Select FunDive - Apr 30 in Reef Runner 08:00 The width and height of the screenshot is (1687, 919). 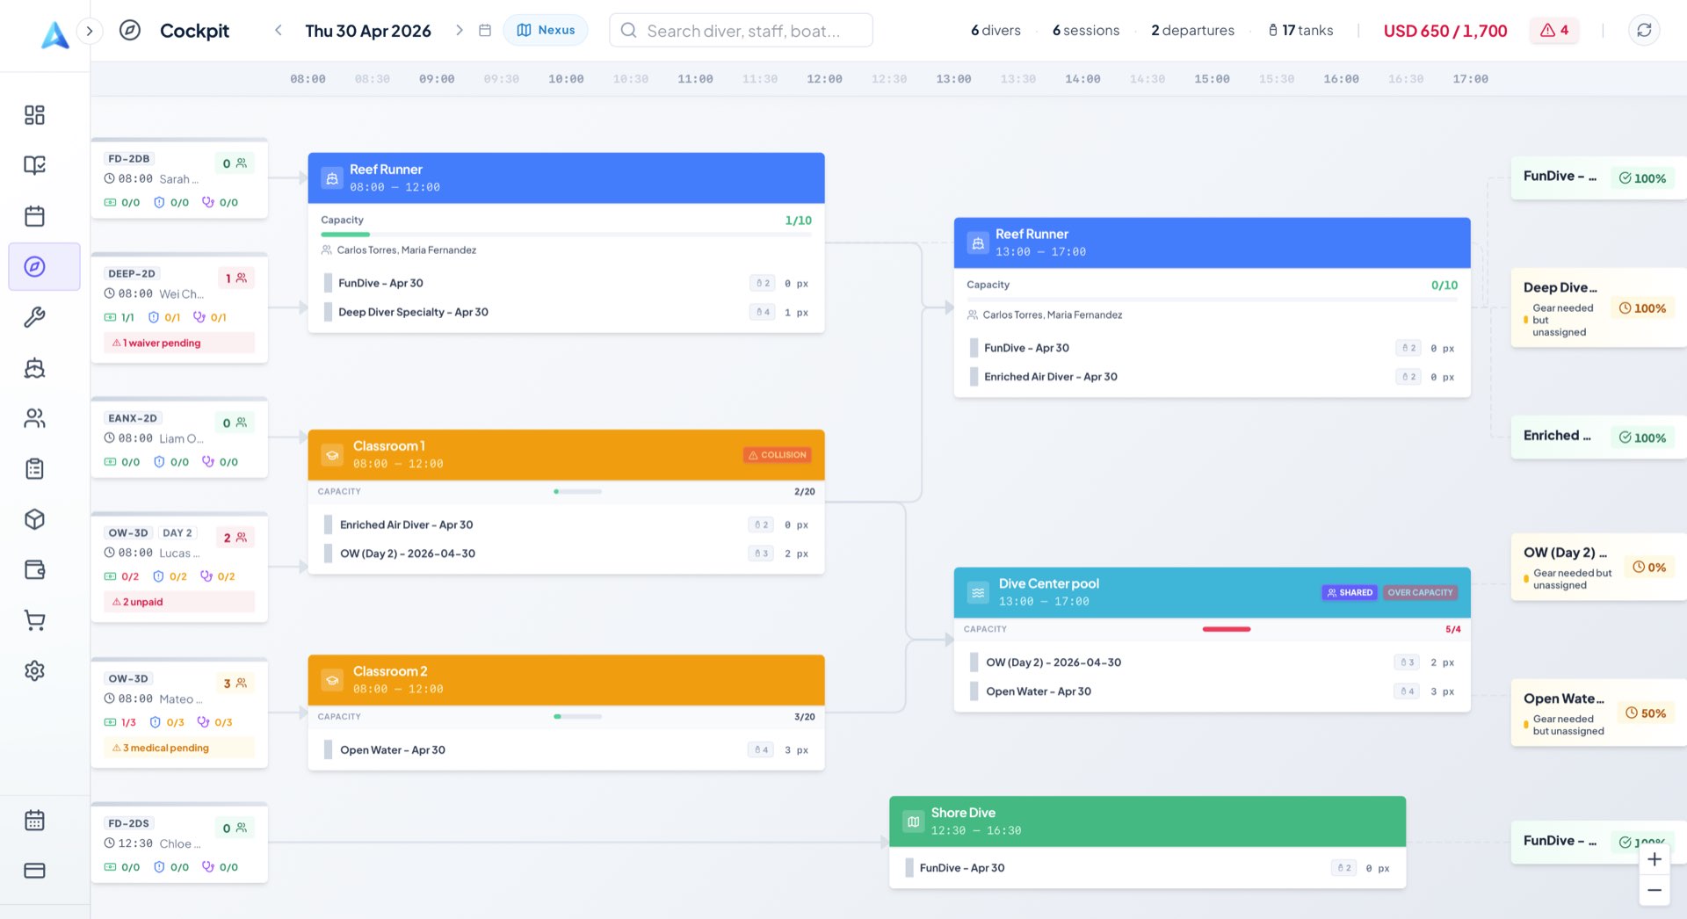[566, 283]
